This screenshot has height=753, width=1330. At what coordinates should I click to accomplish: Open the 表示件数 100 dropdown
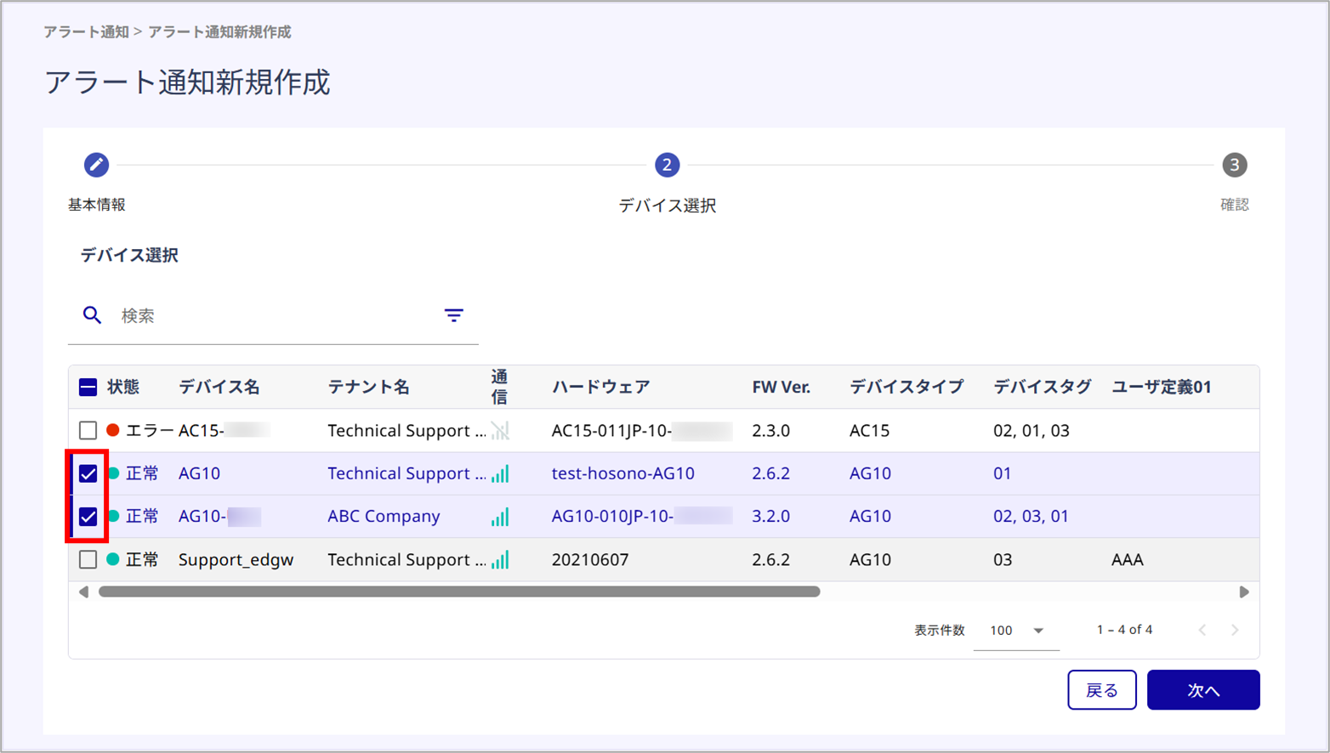[x=1016, y=631]
